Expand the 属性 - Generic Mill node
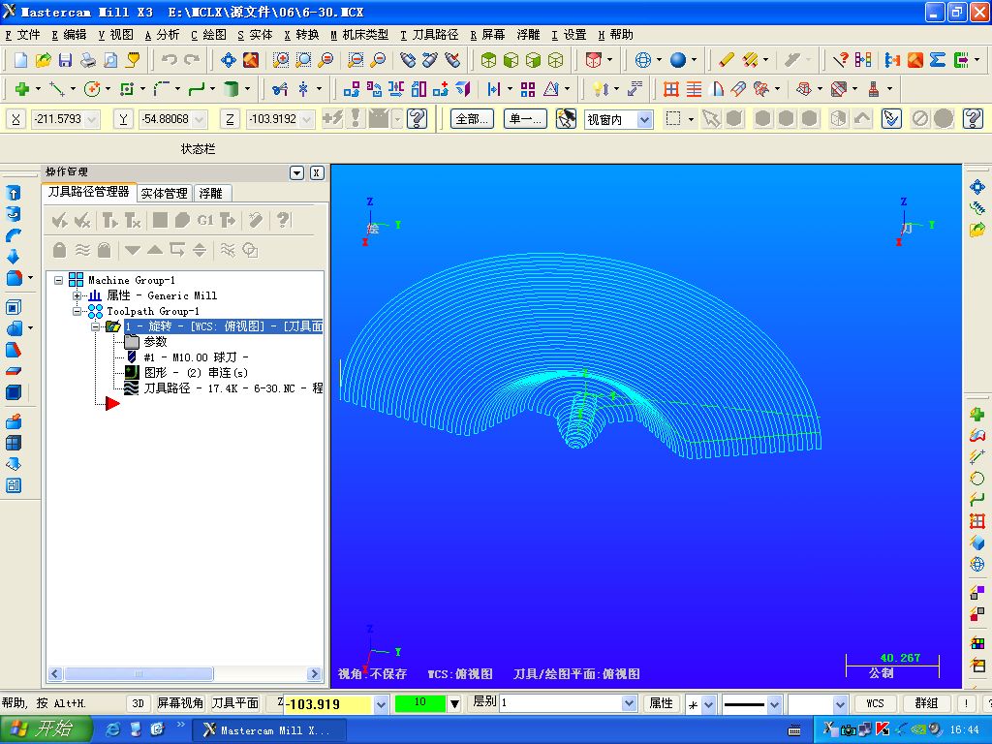Viewport: 992px width, 744px height. [x=77, y=295]
